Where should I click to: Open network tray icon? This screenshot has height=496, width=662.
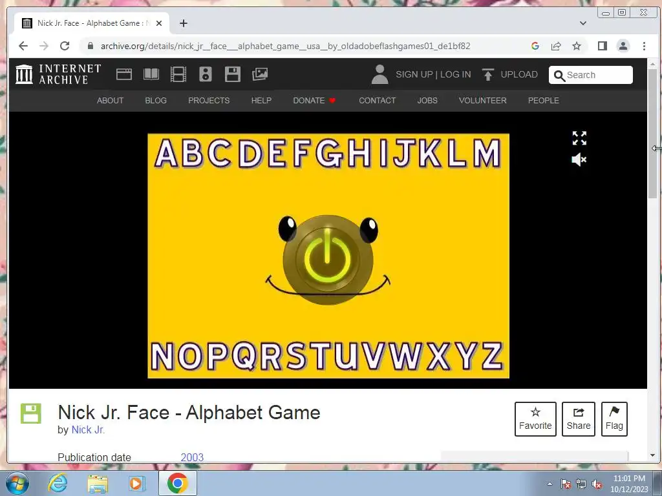click(x=581, y=484)
